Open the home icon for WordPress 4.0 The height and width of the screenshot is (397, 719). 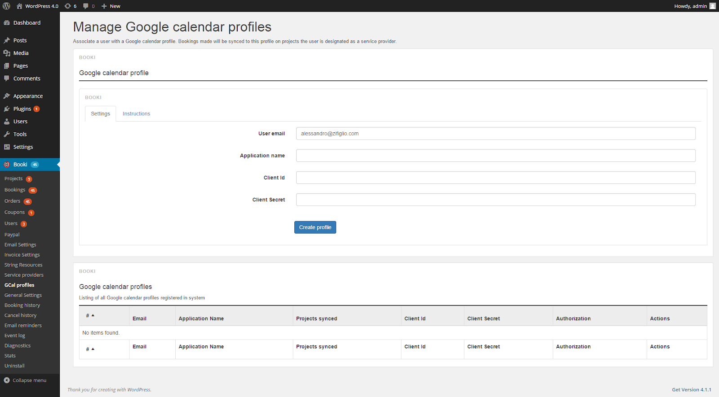coord(19,6)
